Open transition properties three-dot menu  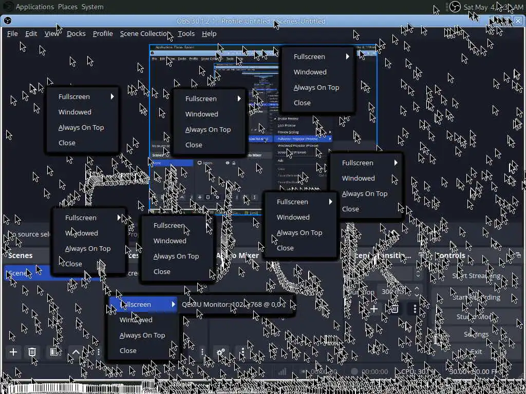(415, 309)
